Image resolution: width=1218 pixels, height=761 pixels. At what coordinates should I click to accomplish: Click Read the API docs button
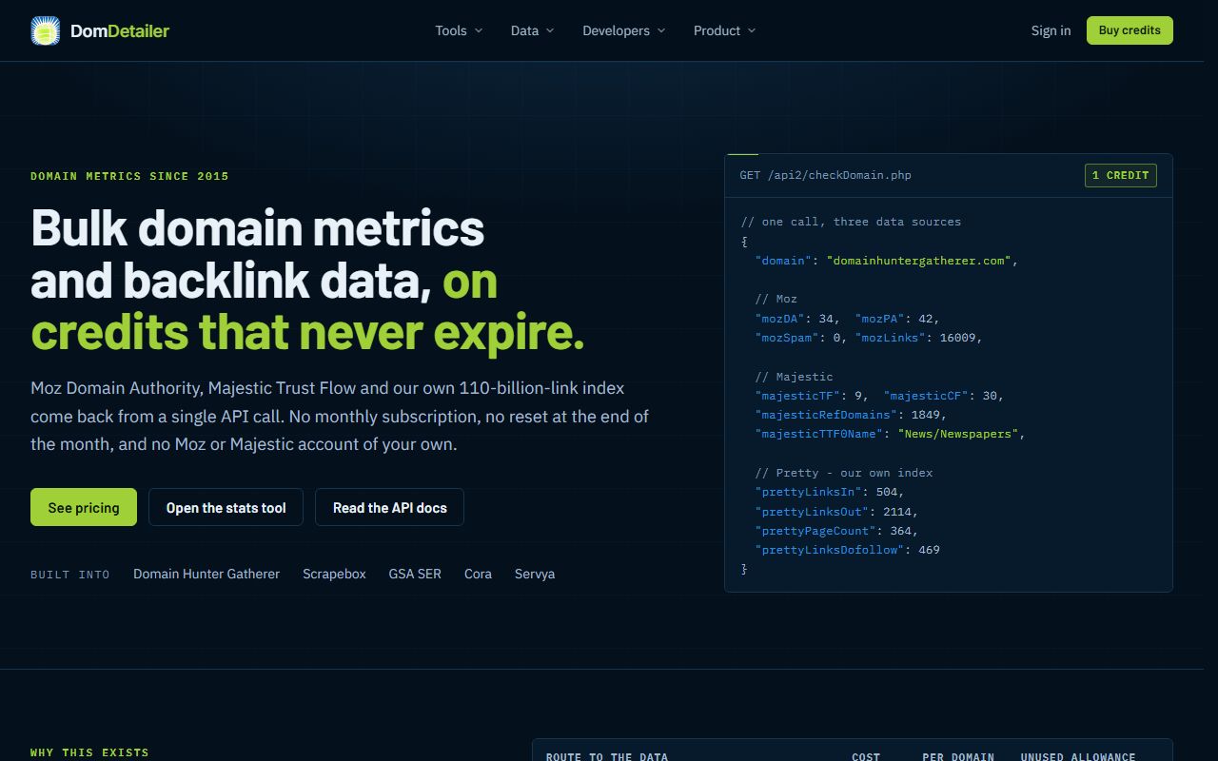pyautogui.click(x=389, y=507)
